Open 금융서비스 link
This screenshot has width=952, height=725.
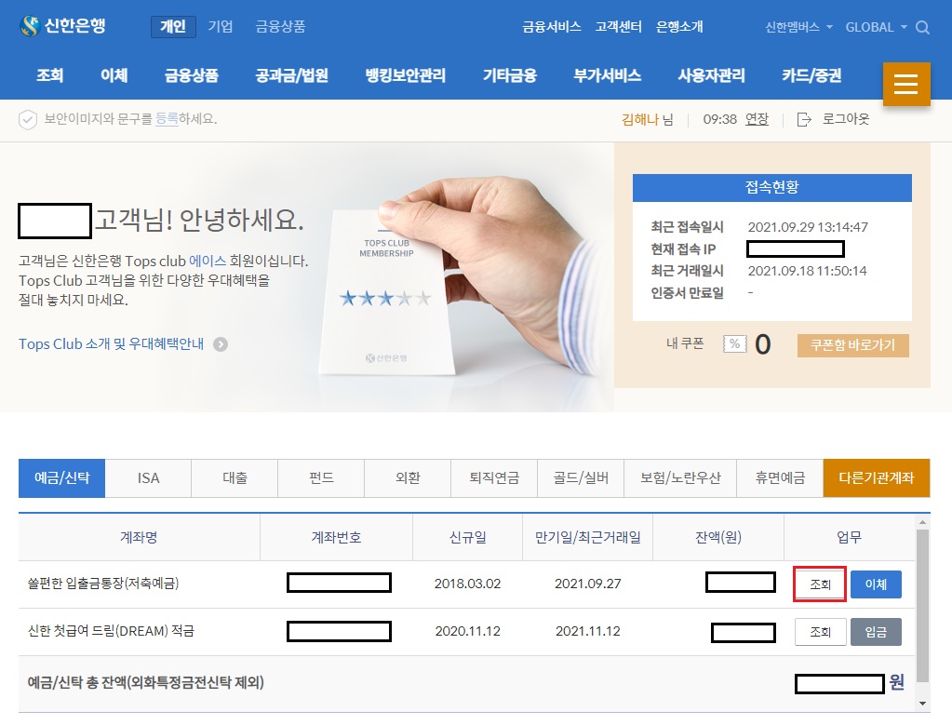pos(551,27)
